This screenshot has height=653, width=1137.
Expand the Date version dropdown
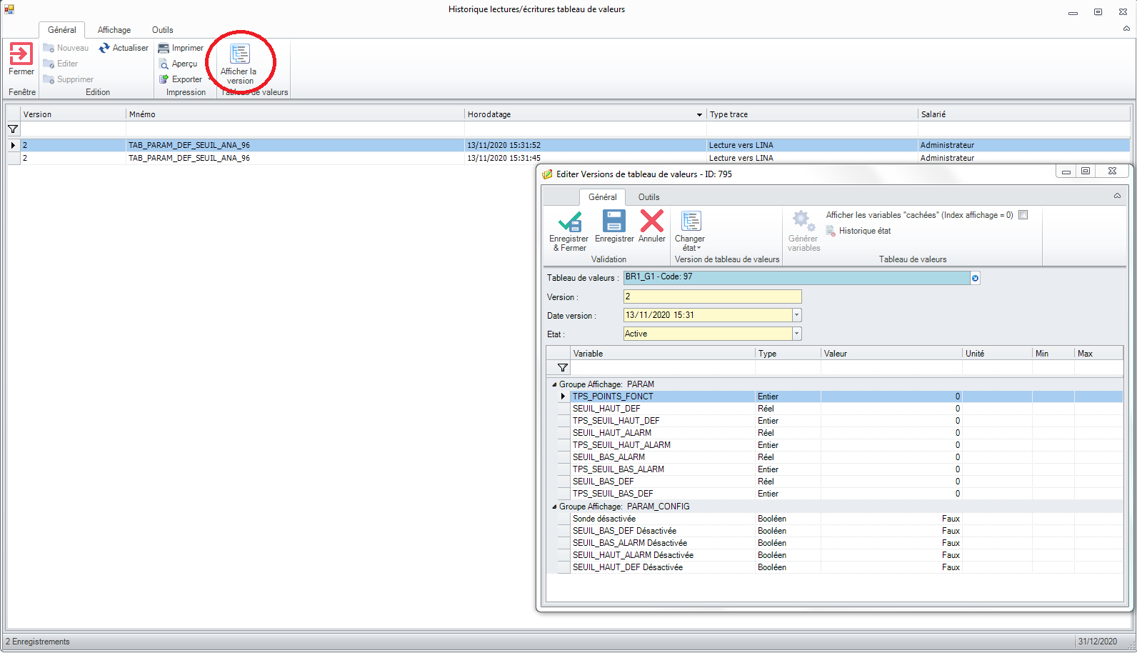797,315
